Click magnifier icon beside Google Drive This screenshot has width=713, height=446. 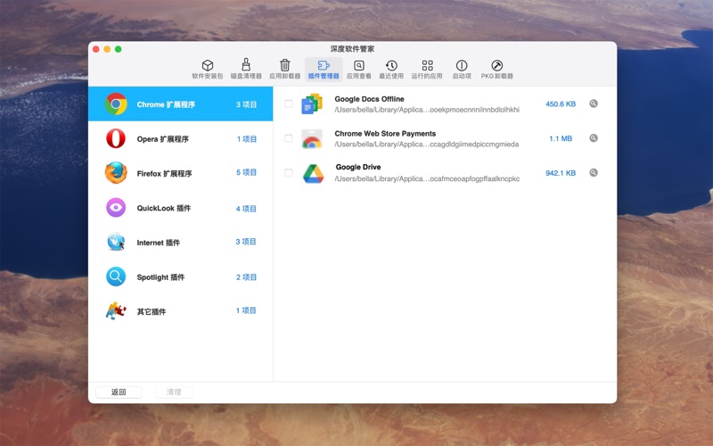(594, 173)
